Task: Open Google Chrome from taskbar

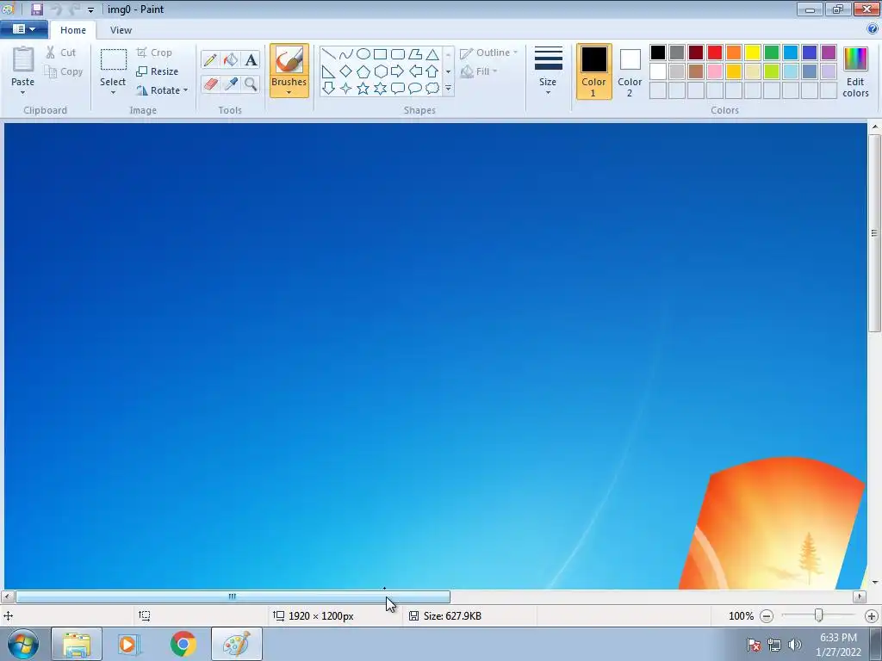Action: pyautogui.click(x=183, y=644)
